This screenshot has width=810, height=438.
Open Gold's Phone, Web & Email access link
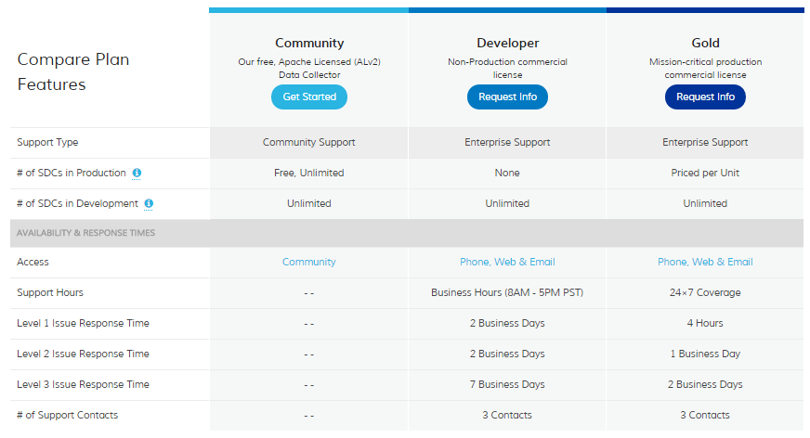coord(705,262)
